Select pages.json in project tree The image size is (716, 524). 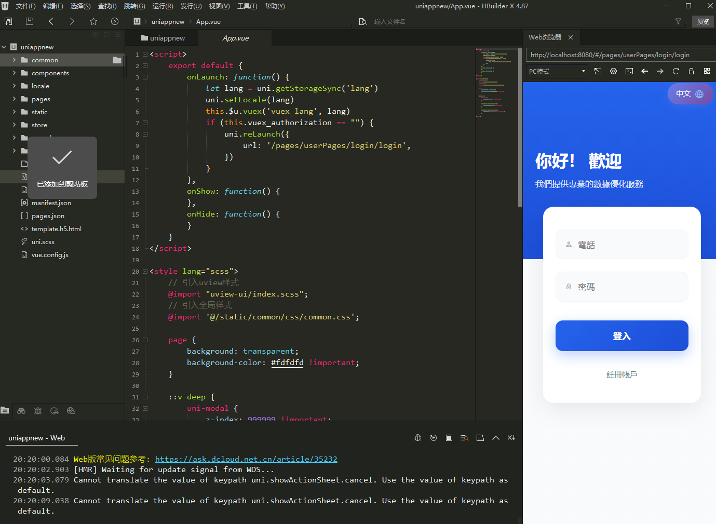coord(48,216)
